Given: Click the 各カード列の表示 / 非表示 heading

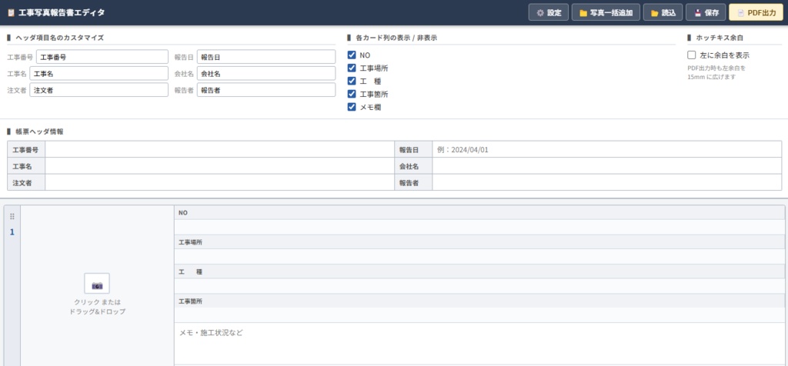Looking at the screenshot, I should pyautogui.click(x=396, y=38).
